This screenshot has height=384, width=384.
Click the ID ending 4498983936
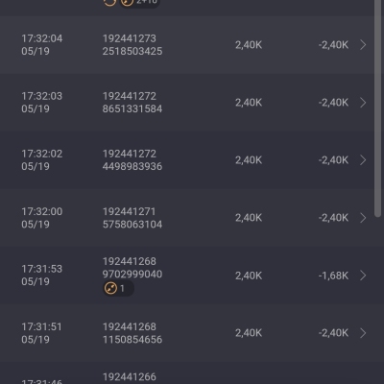click(132, 160)
